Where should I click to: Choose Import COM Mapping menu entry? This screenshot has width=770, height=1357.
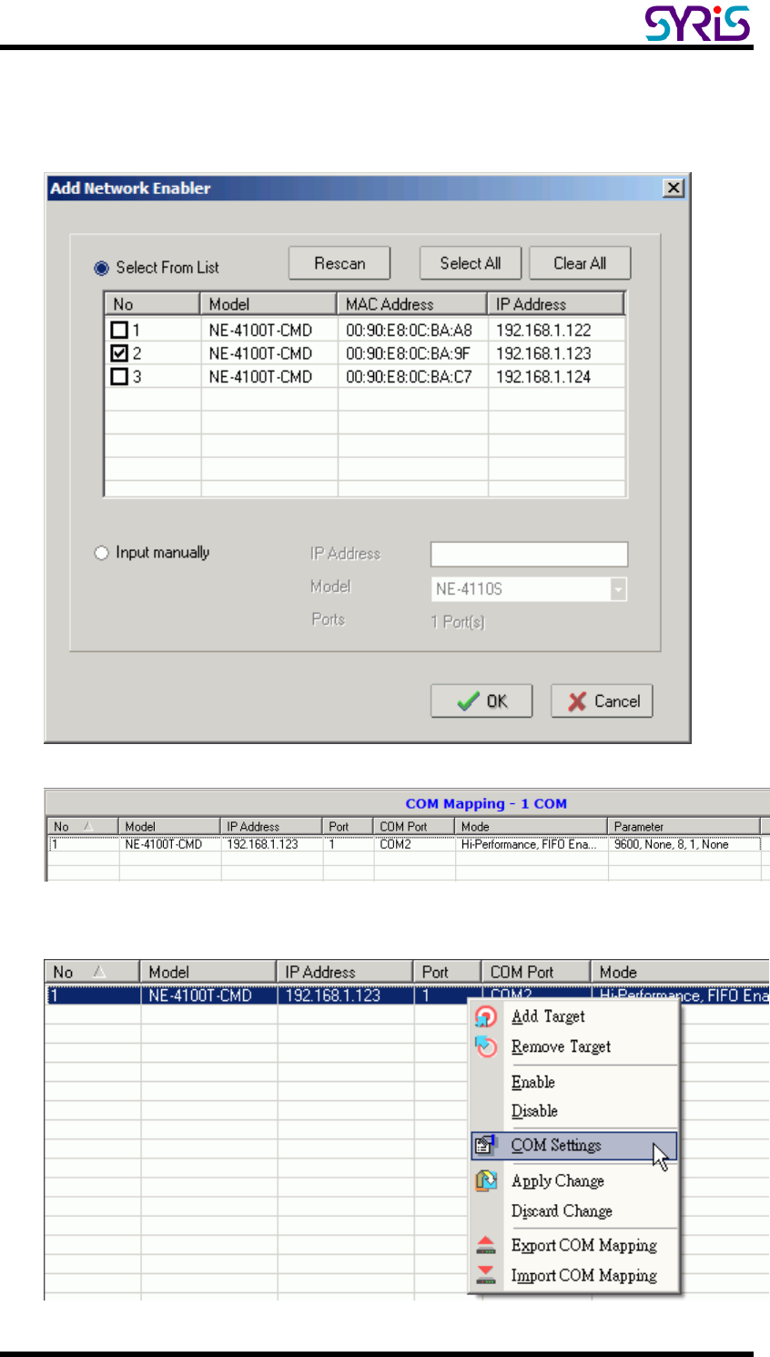(x=584, y=1275)
